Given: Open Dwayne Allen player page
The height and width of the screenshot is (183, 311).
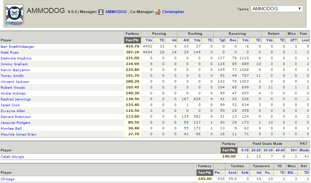Looking at the screenshot, I should [13, 111].
